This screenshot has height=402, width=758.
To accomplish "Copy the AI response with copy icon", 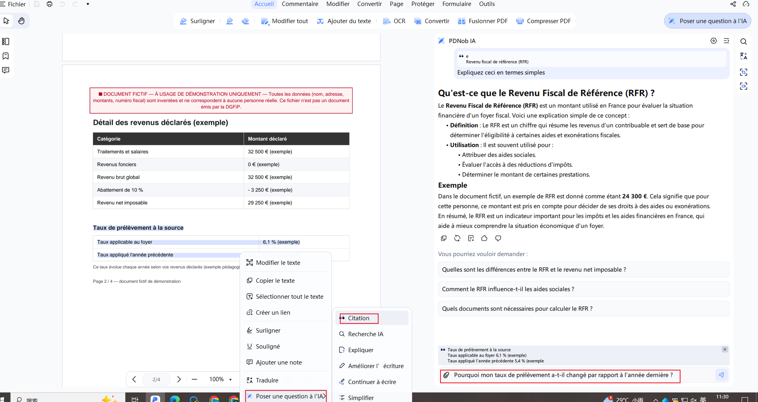I will point(444,238).
